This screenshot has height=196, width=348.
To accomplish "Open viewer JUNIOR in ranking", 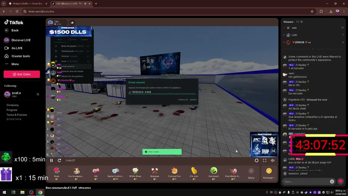I will pos(313,42).
